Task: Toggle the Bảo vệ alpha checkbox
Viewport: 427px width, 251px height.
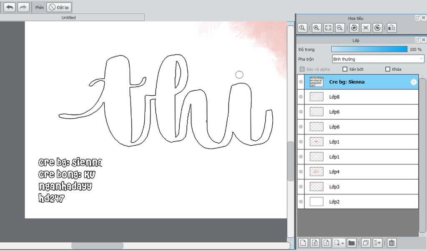Action: point(302,70)
